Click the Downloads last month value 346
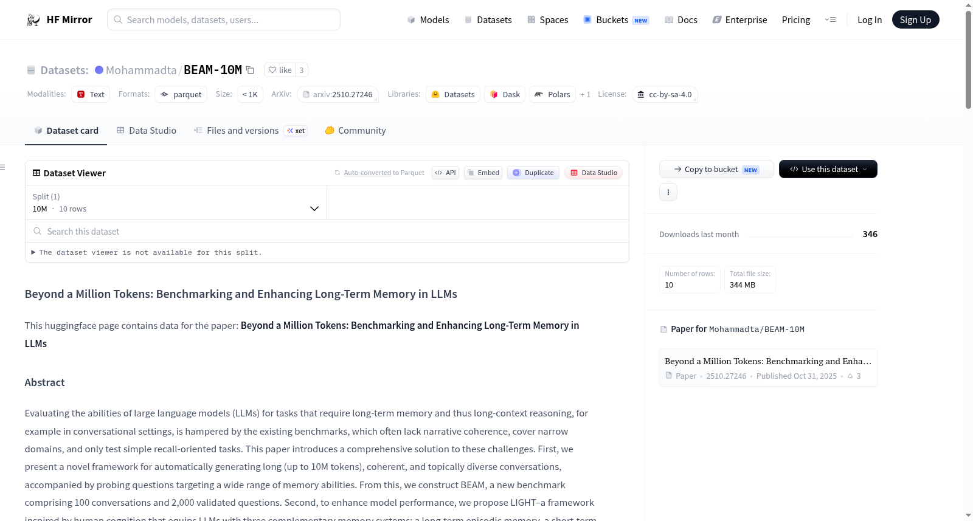 pos(870,234)
